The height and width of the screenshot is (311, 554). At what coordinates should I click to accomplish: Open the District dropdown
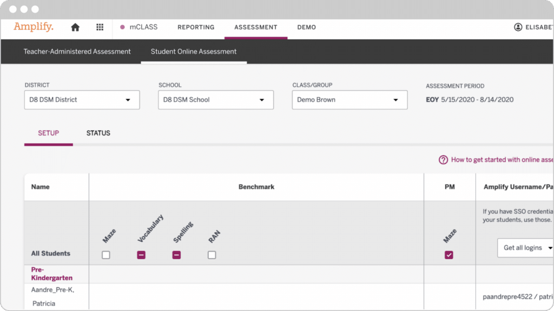coord(82,100)
